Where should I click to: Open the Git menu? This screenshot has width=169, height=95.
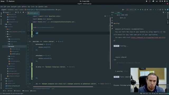coord(36,7)
